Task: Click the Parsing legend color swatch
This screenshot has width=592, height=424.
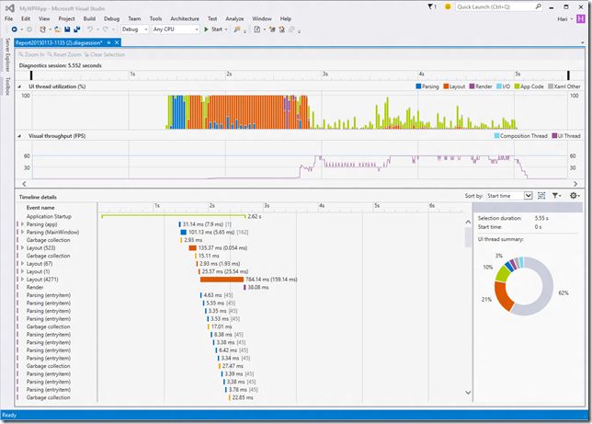Action: pyautogui.click(x=418, y=86)
